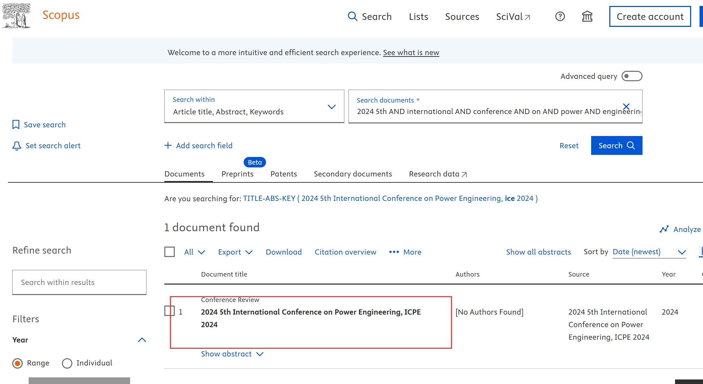Open the See what is new link

tap(411, 53)
